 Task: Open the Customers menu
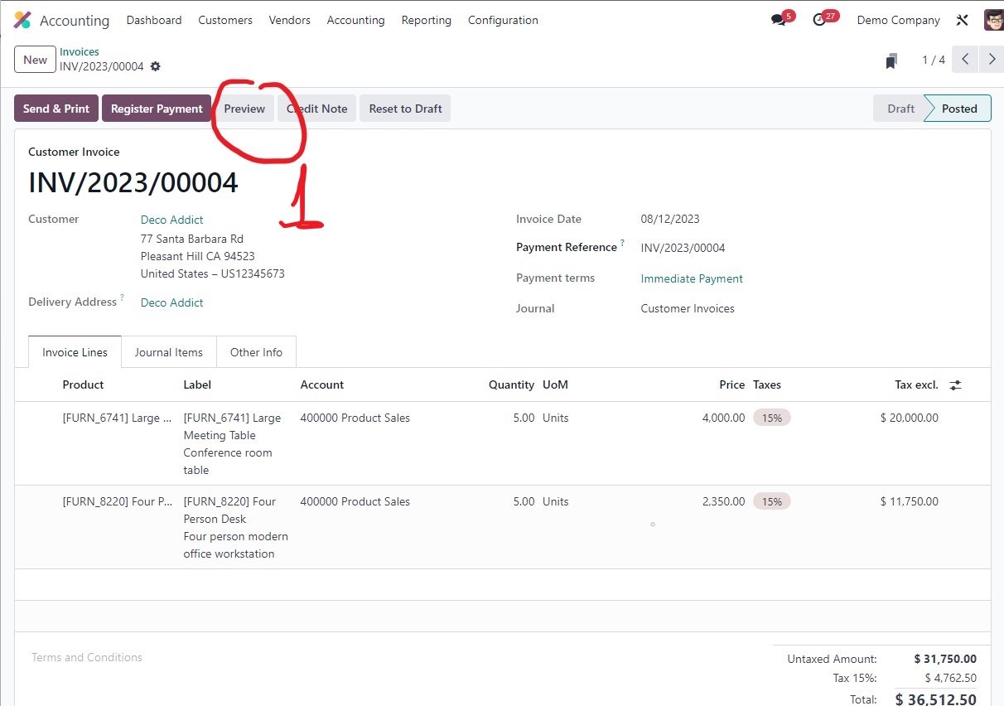coord(224,20)
